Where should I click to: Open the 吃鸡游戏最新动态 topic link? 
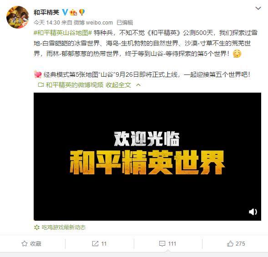pos(64,227)
